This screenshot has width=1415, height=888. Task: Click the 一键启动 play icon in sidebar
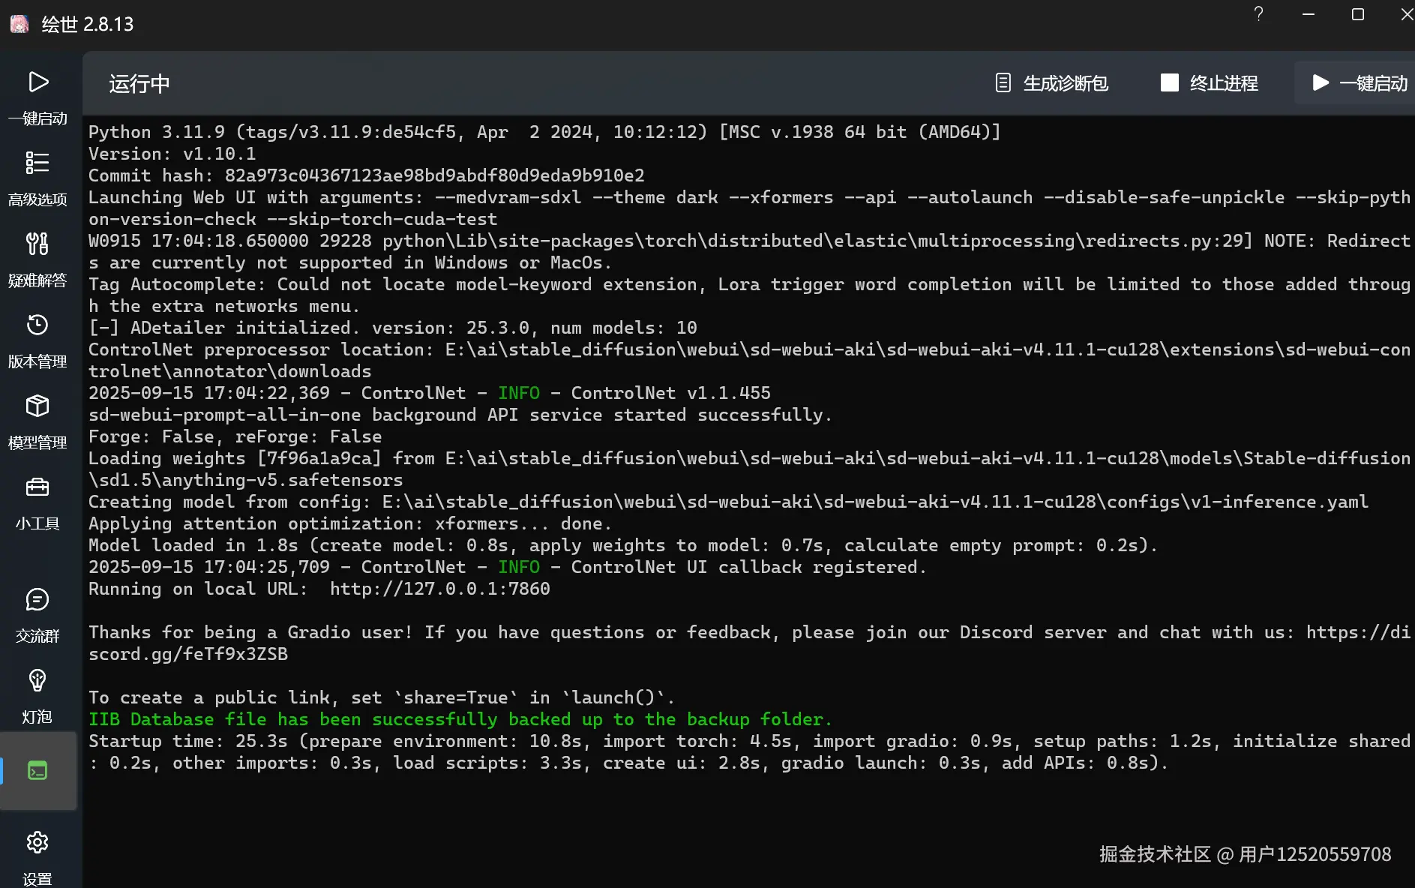pos(37,82)
